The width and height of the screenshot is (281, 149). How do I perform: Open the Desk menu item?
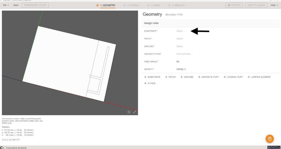coord(16,5)
